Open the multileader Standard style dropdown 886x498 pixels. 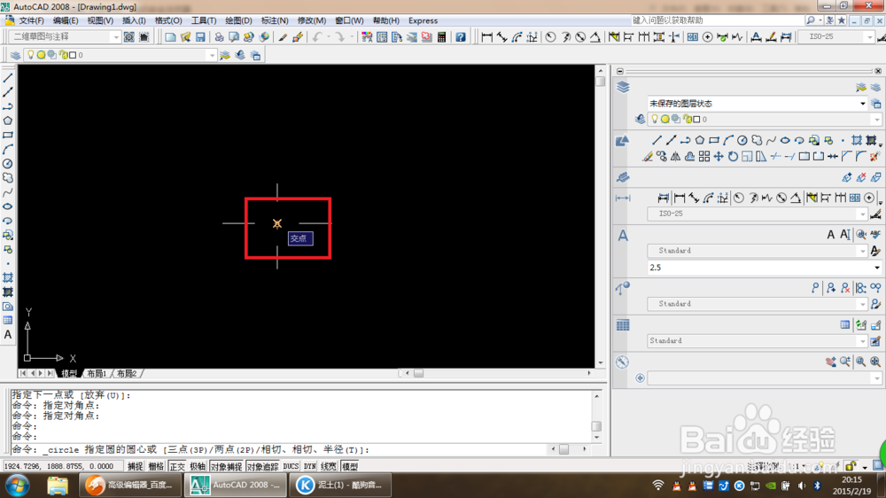coord(758,304)
